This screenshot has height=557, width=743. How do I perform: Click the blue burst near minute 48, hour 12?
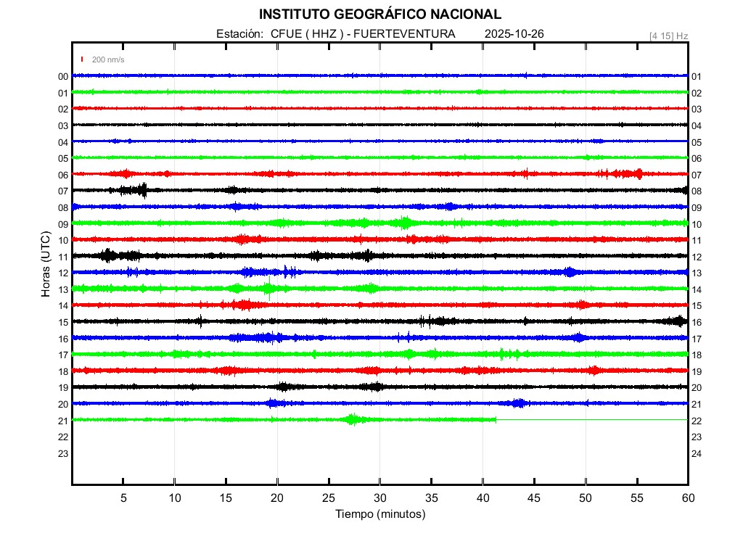(570, 272)
